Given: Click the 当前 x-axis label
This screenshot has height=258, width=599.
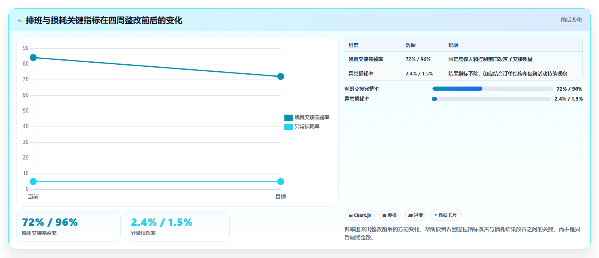Looking at the screenshot, I should click(33, 197).
